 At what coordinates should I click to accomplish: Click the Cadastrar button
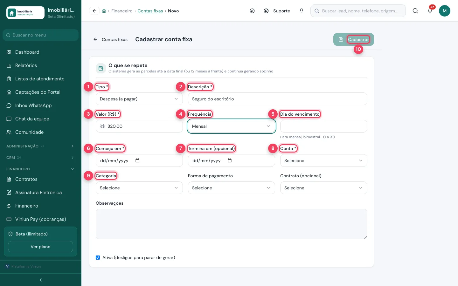tap(354, 39)
